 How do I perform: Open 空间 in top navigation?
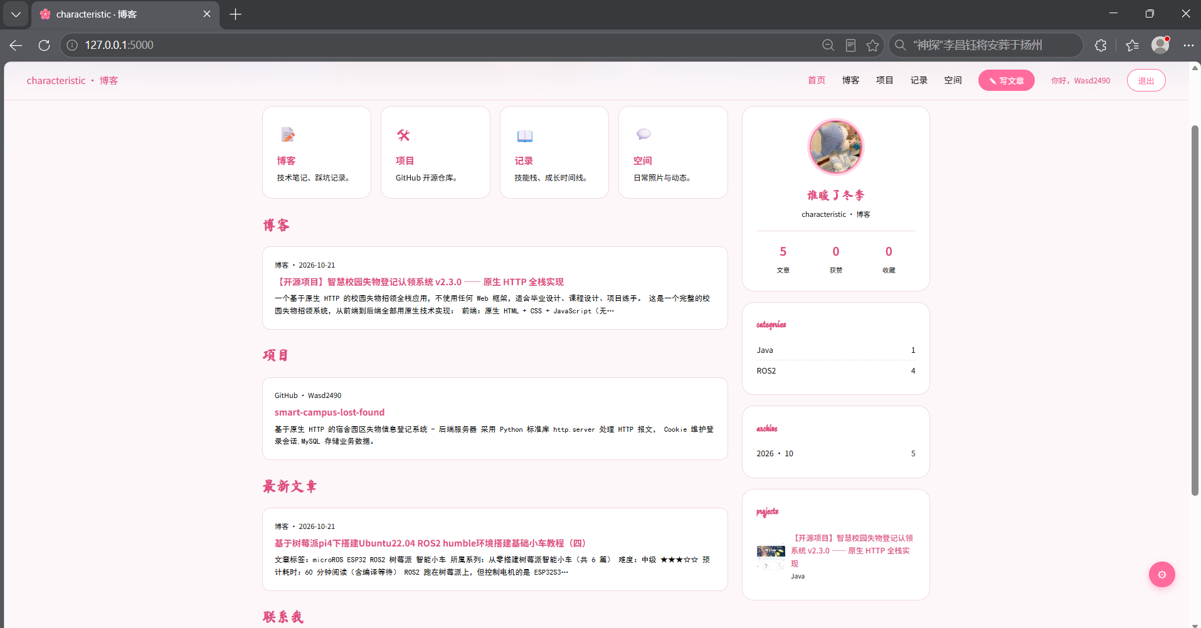click(953, 80)
